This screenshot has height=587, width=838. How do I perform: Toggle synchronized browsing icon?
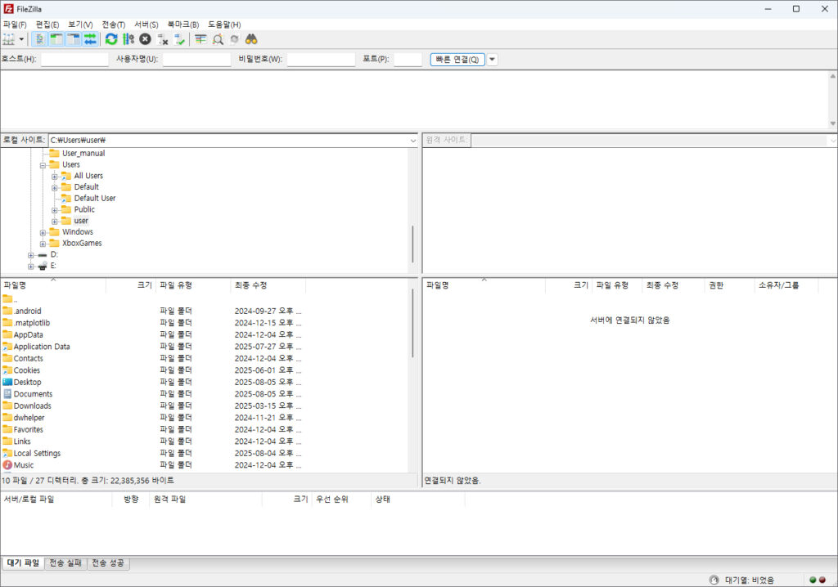pyautogui.click(x=234, y=39)
